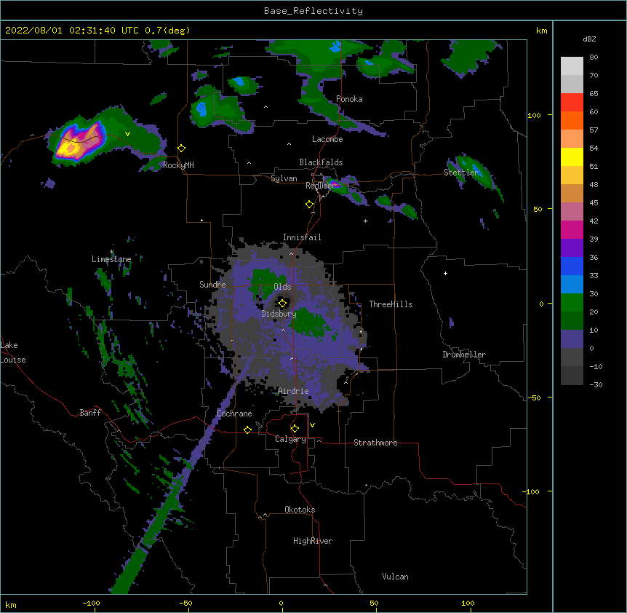Click the yellow diamond marker near RockyMH

(182, 149)
